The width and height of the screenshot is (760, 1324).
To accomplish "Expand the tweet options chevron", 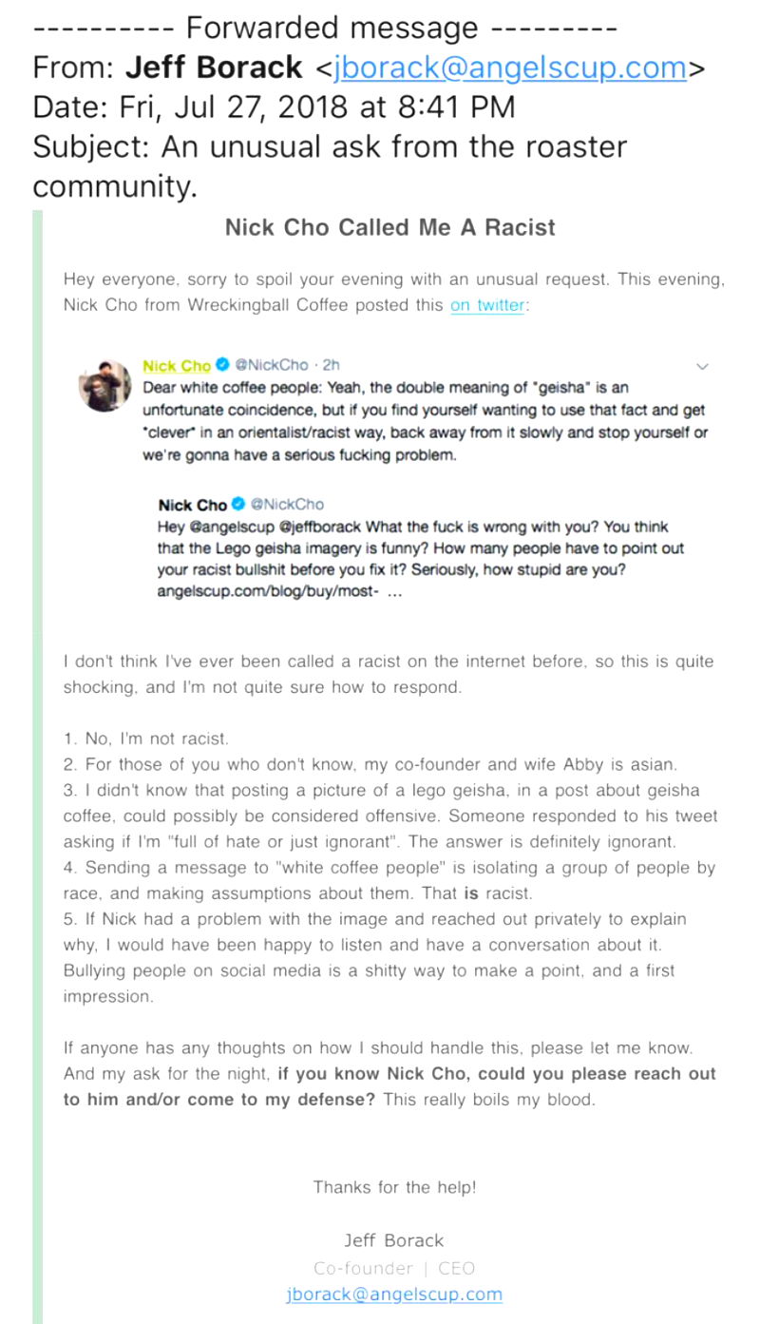I will click(703, 366).
